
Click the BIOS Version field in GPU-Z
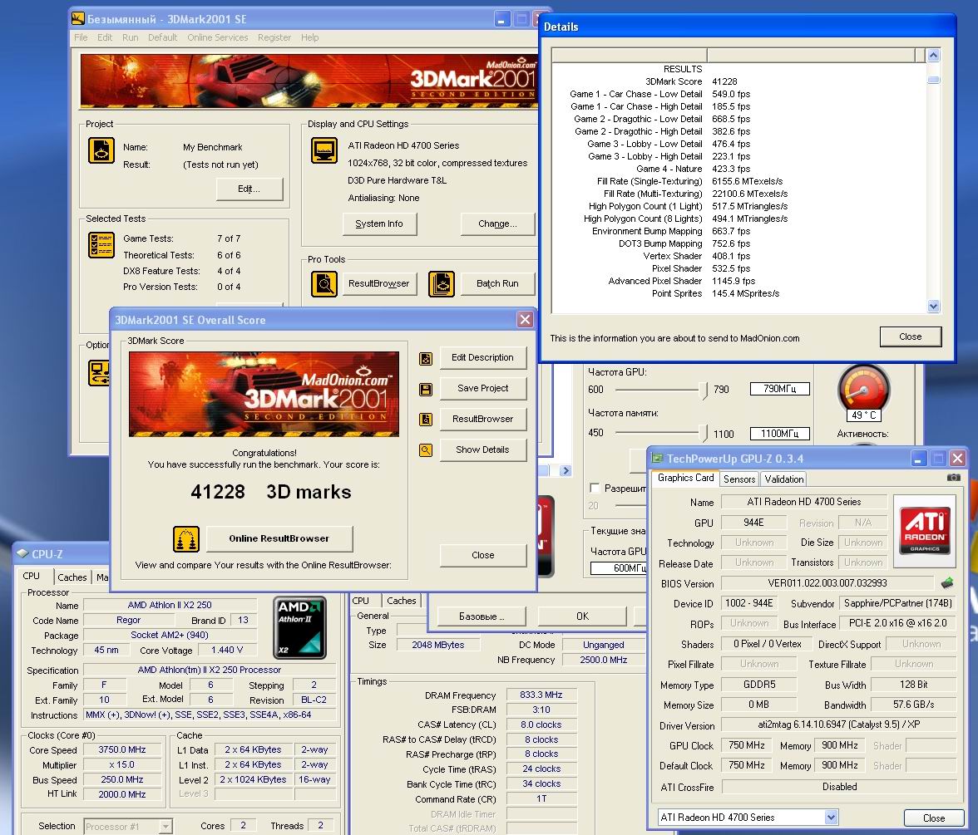(x=827, y=583)
